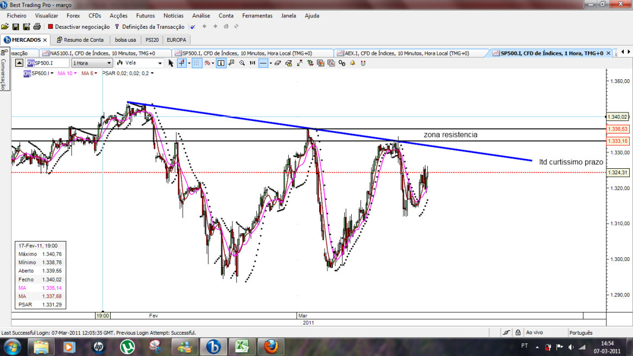Click the magnet snap icon
Screen dimensions: 633x356
363,63
